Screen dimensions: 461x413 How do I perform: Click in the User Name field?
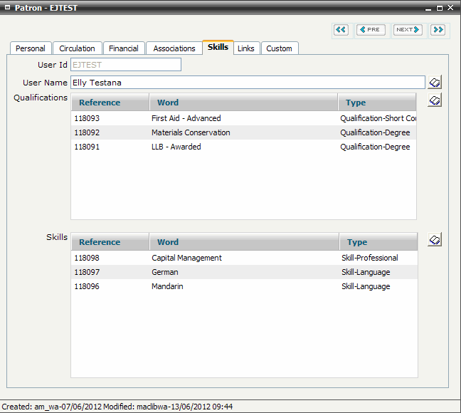click(247, 83)
